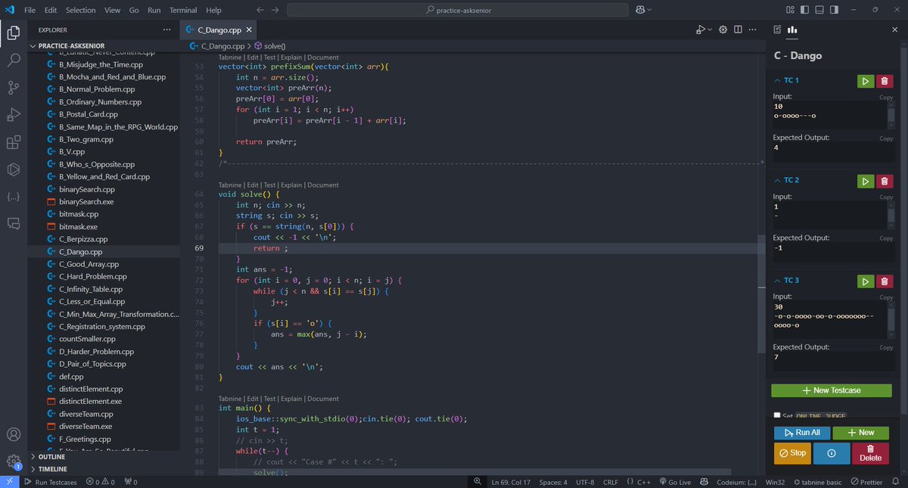Open Source Control view in activity bar
Screen dimensions: 908x488
[14, 88]
